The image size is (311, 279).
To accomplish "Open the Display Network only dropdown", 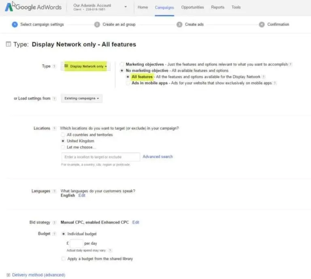I will point(85,66).
